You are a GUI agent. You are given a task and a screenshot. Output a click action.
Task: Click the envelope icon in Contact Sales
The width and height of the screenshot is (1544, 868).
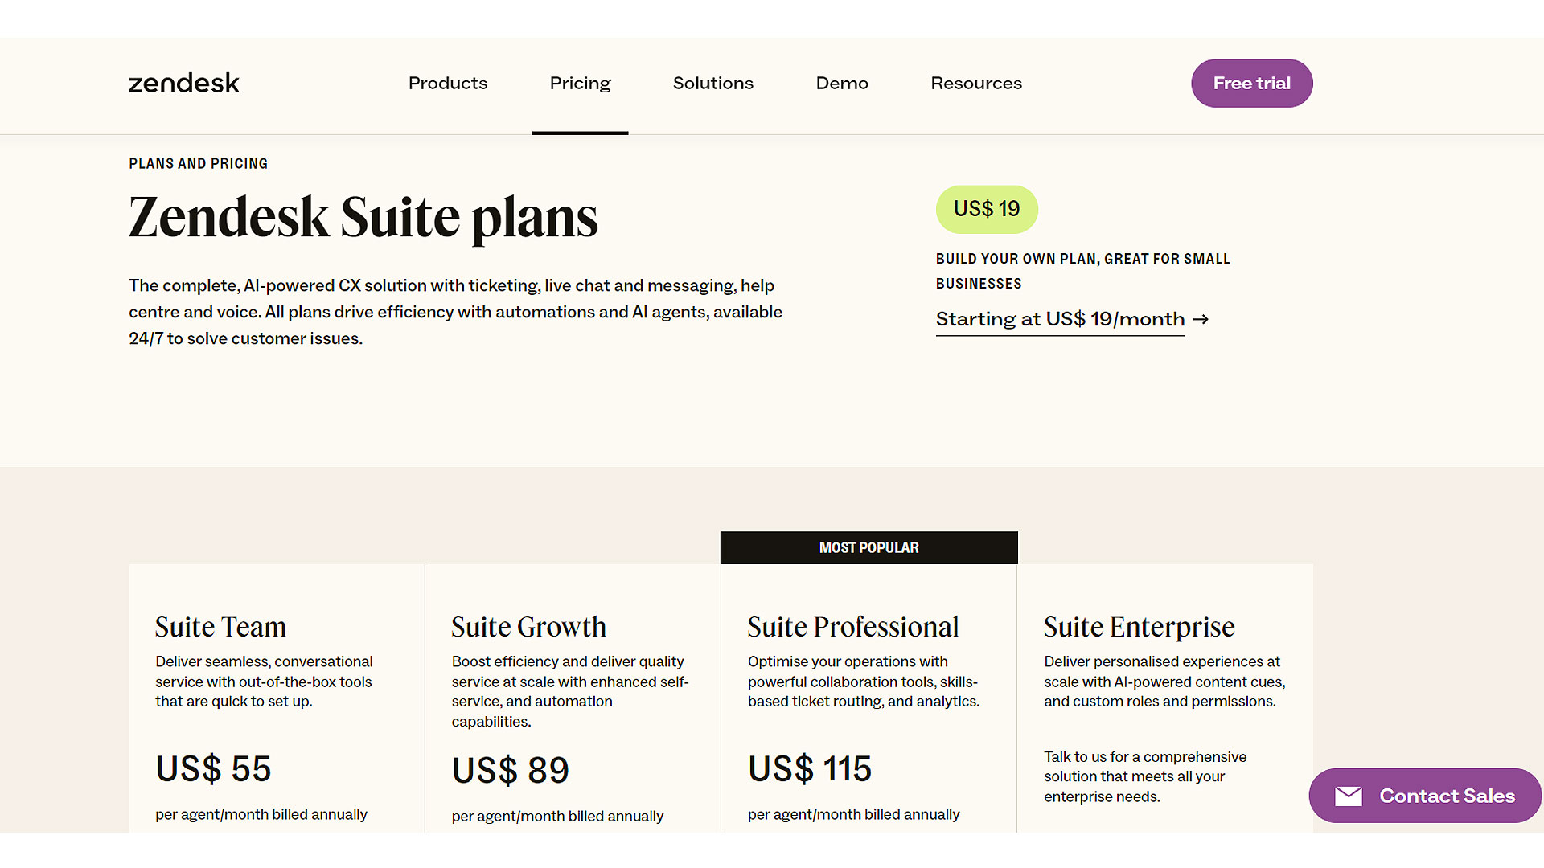pyautogui.click(x=1349, y=796)
